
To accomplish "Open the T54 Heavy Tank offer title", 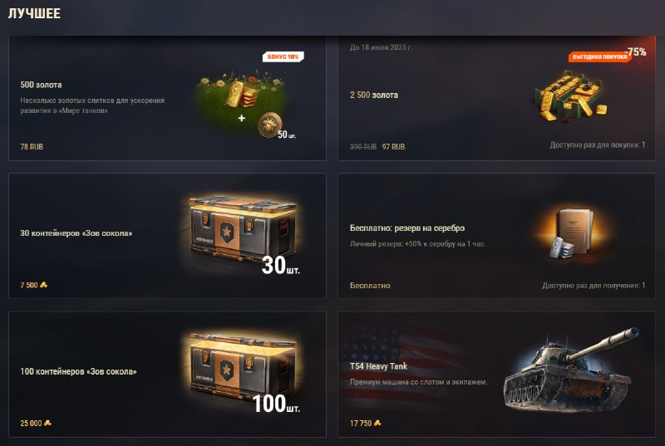I will tap(378, 366).
